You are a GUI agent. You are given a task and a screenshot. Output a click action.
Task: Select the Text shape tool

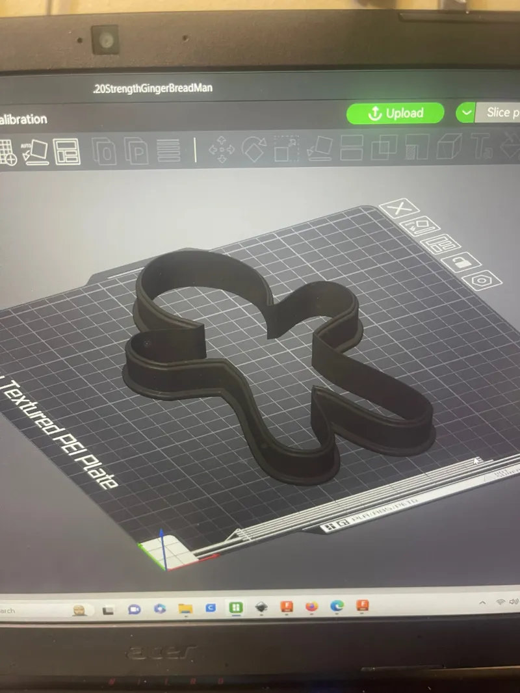pos(481,146)
